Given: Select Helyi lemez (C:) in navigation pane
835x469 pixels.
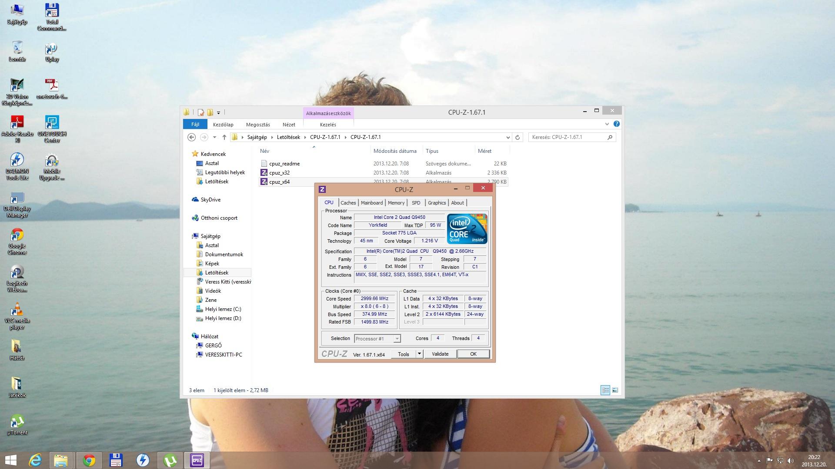Looking at the screenshot, I should (223, 309).
